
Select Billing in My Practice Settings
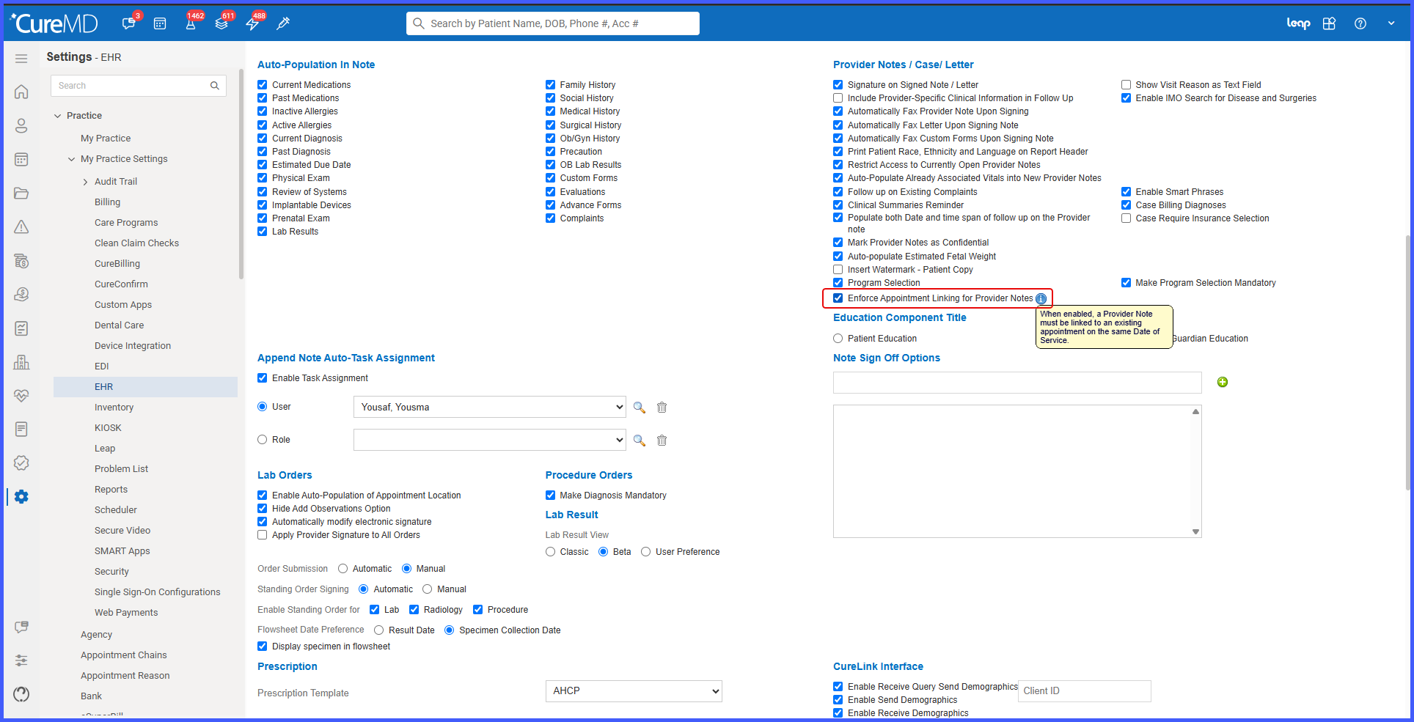click(108, 202)
